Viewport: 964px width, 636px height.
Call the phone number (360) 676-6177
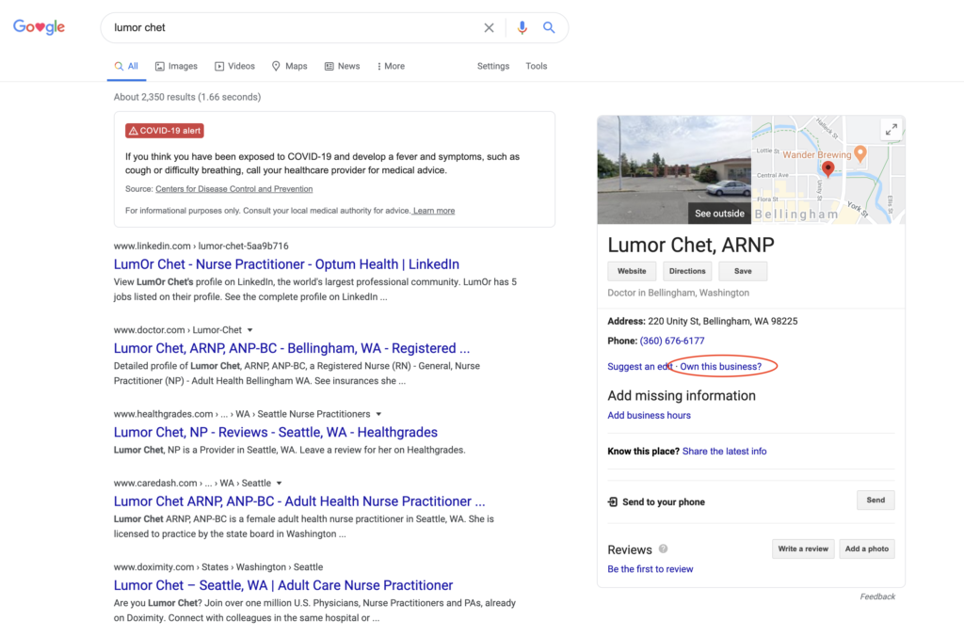tap(672, 341)
